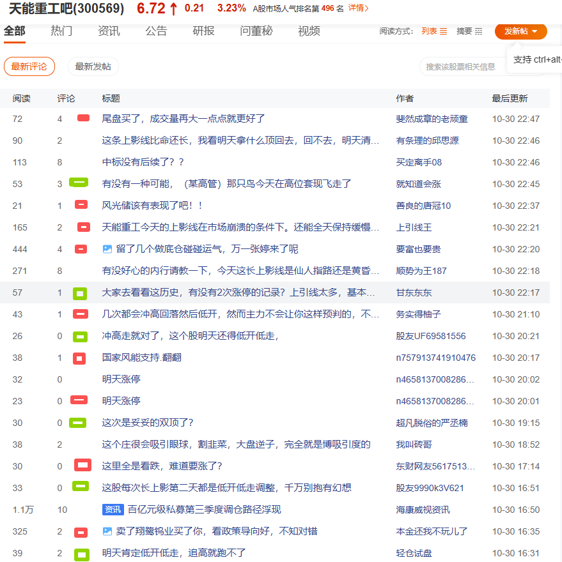Open post 这个庄很会吸引眼球
This screenshot has width=562, height=562.
[x=236, y=444]
